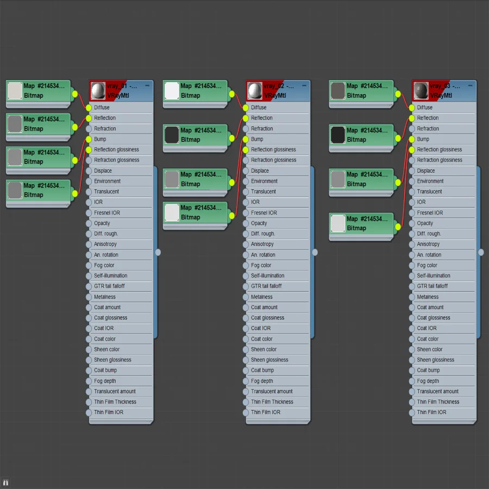The image size is (489, 489).
Task: Click the Coat bump socket on vray_03
Action: point(412,371)
